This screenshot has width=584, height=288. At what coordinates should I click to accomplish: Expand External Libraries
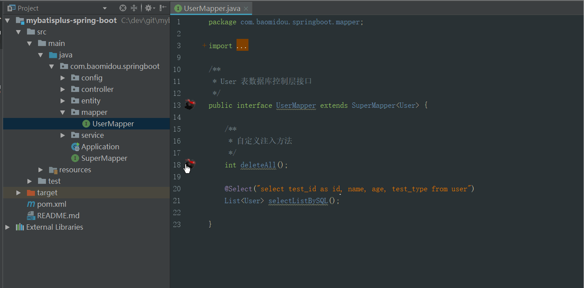click(7, 227)
